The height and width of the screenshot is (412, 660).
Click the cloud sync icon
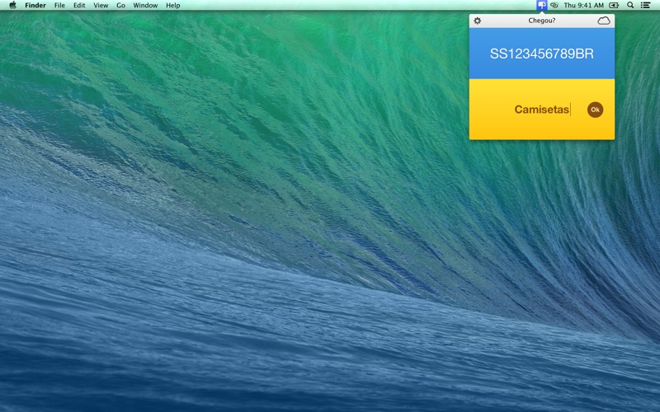pyautogui.click(x=604, y=21)
